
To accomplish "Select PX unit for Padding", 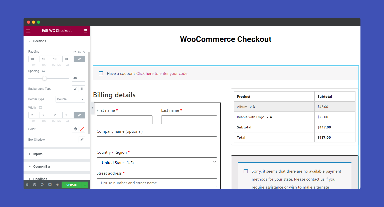I will tap(75, 52).
